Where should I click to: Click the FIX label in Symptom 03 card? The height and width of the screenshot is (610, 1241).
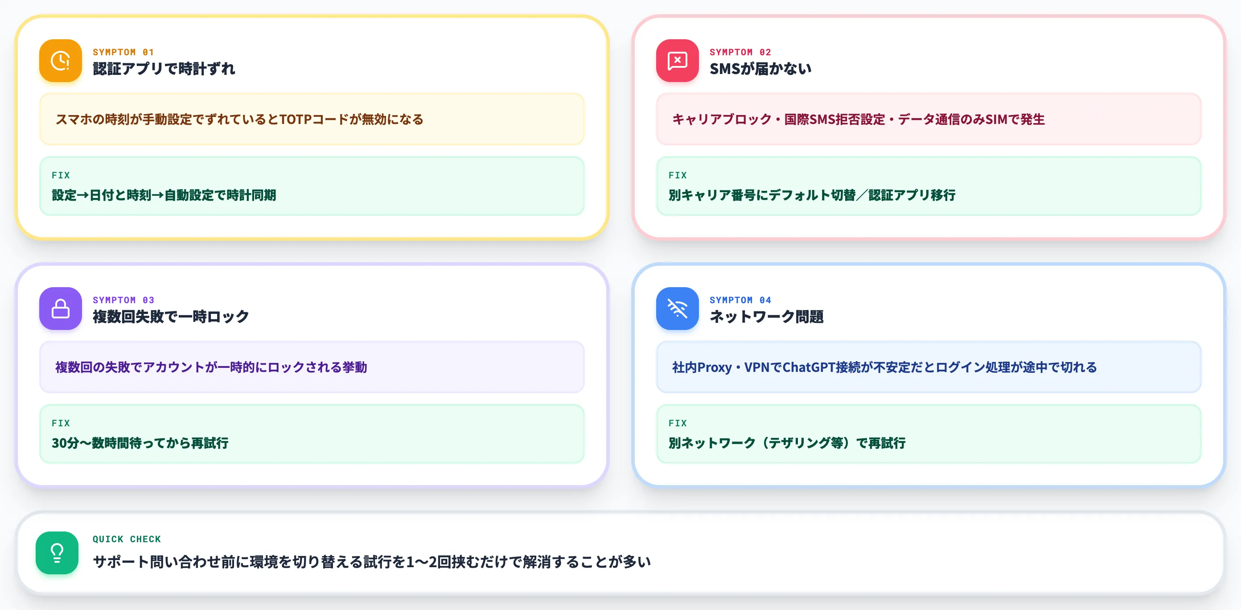[61, 423]
